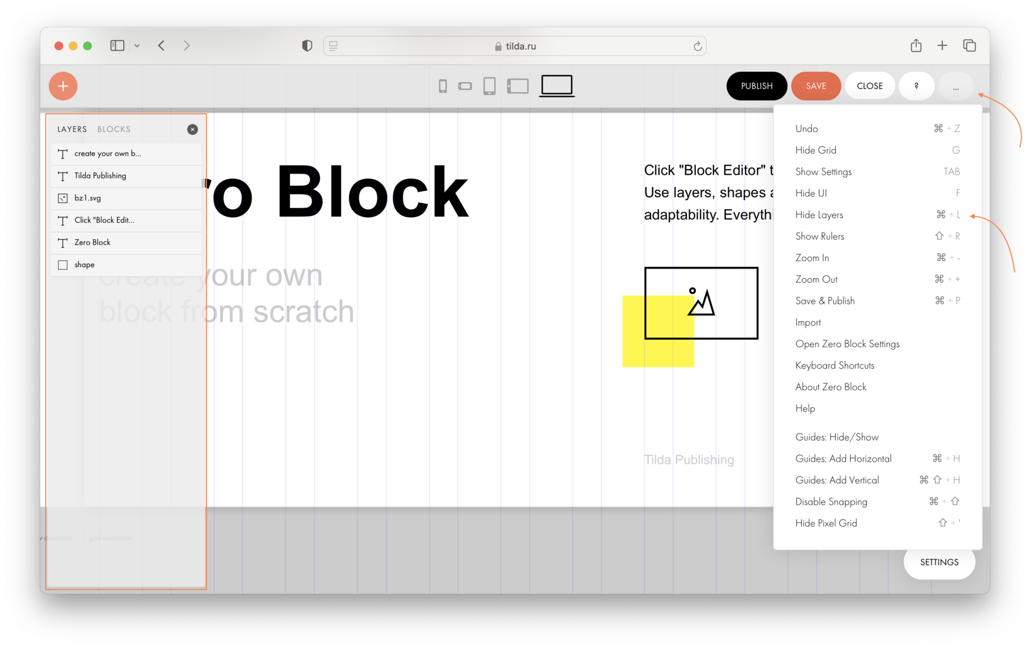Image resolution: width=1030 pixels, height=647 pixels.
Task: Click the tilda.ru address bar
Action: pyautogui.click(x=515, y=45)
